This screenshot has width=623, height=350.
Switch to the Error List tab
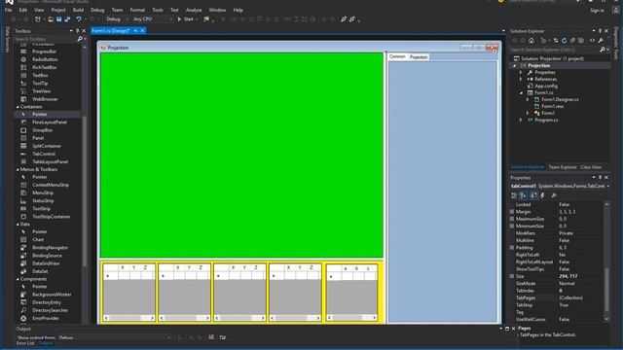tap(25, 343)
